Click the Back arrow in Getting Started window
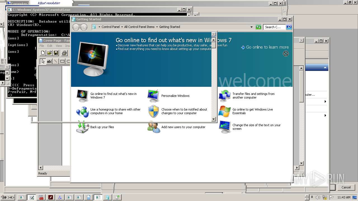This screenshot has width=358, height=201. click(76, 27)
